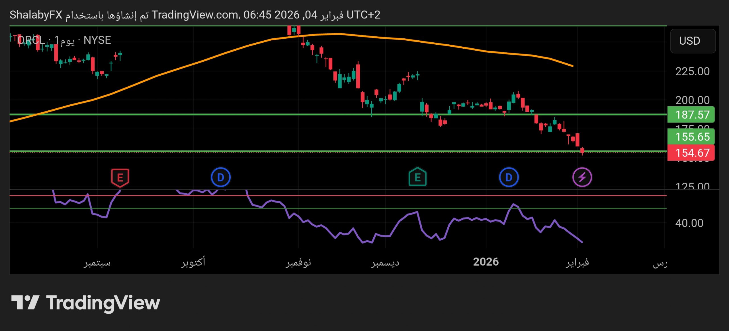The width and height of the screenshot is (729, 331).
Task: Click the January dividend D marker
Action: click(509, 177)
